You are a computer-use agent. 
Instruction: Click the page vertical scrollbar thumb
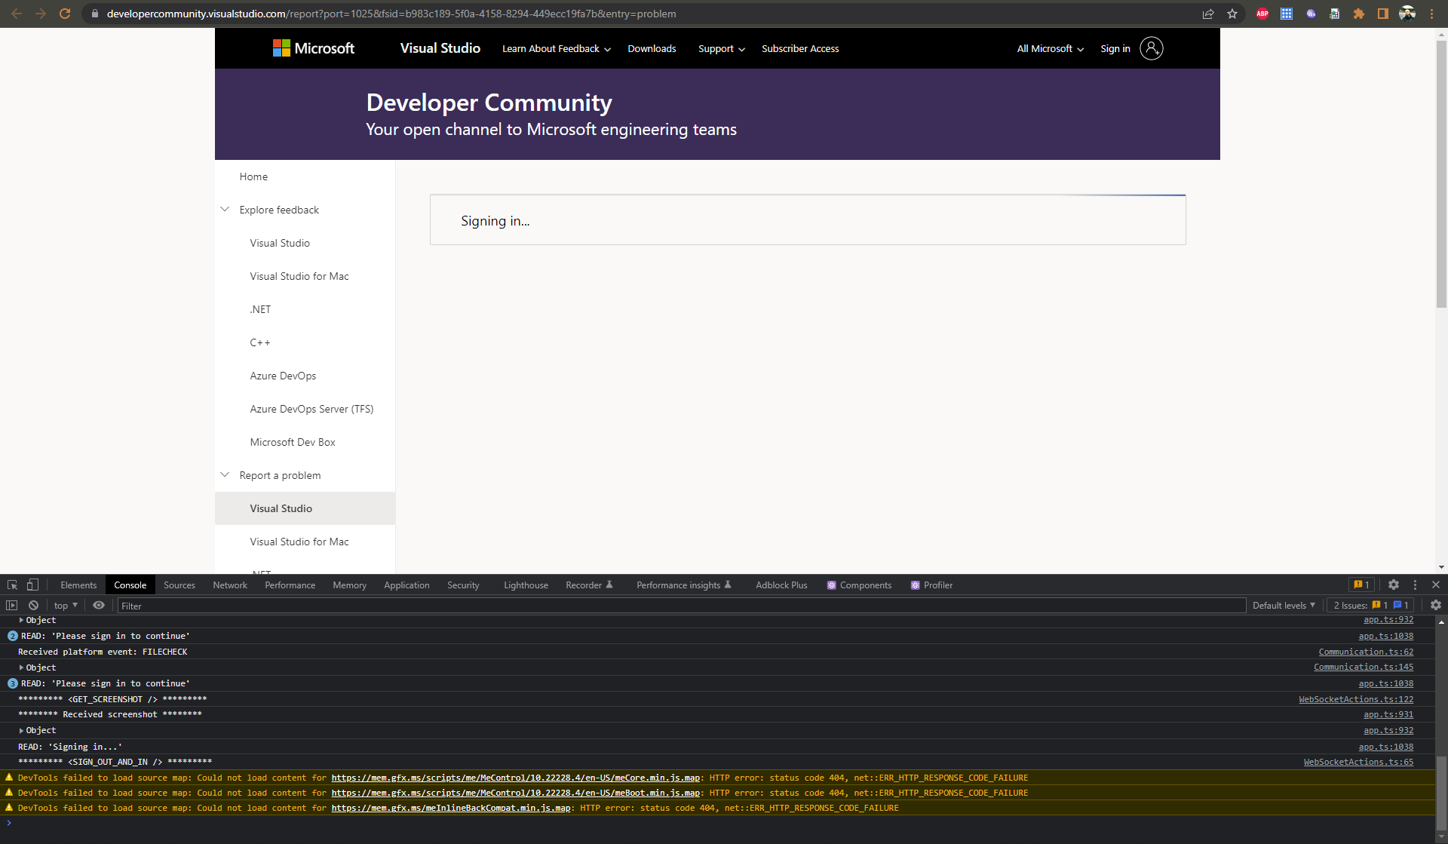coord(1441,173)
